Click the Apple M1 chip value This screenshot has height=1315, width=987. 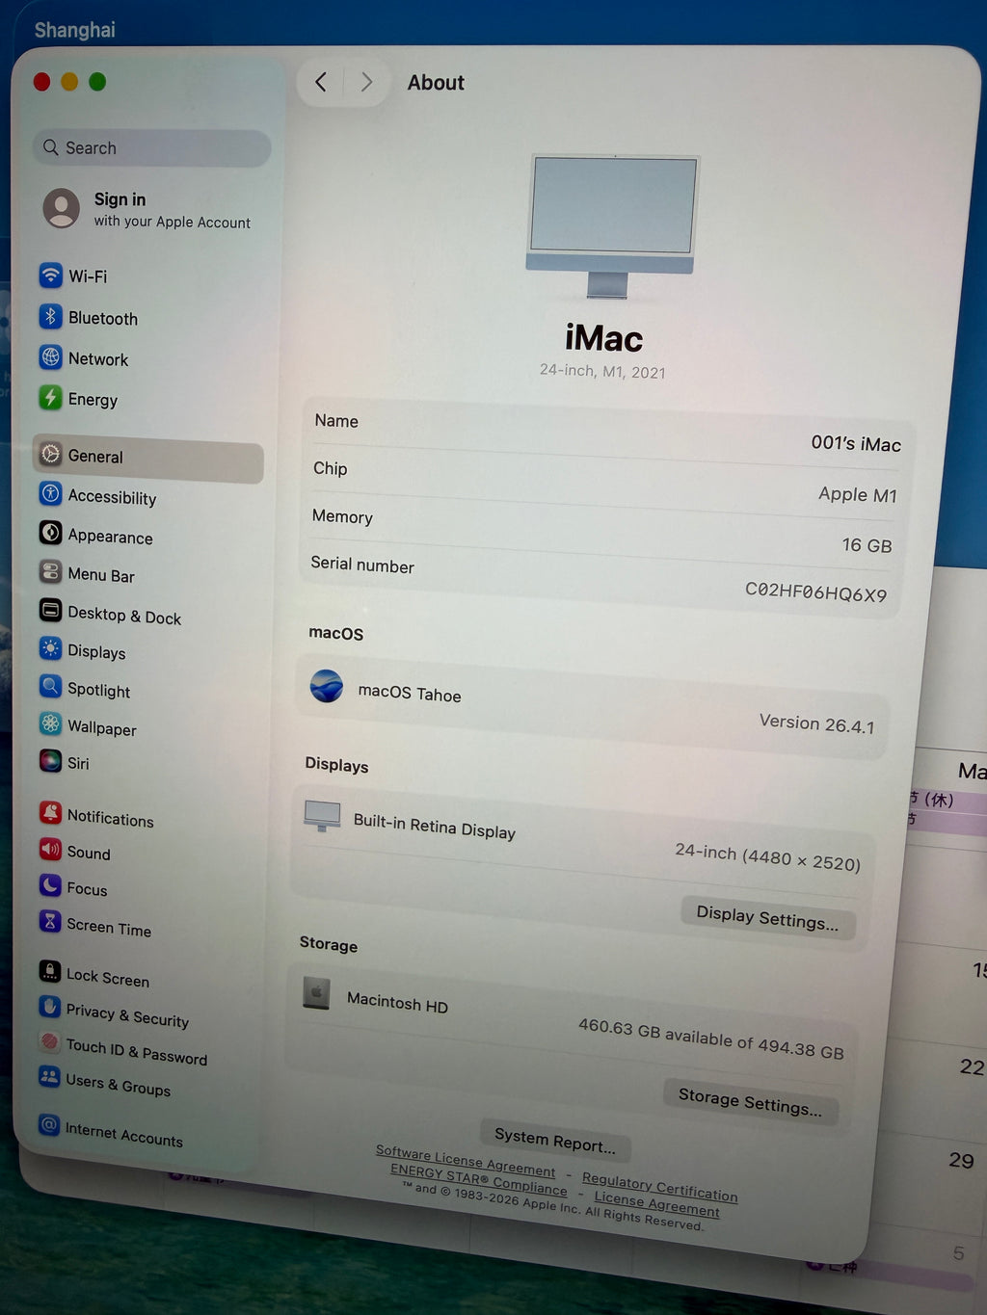point(857,494)
